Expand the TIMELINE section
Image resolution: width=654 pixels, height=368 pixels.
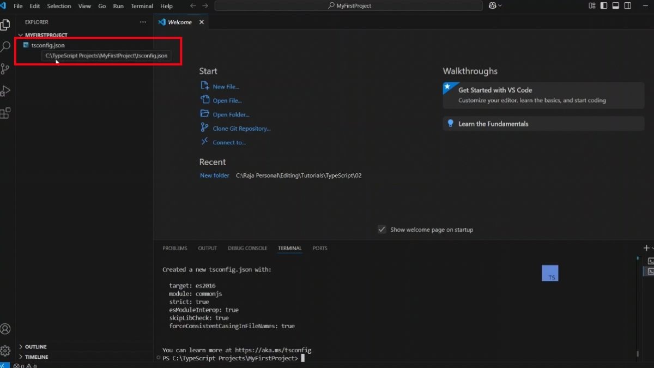(x=84, y=357)
